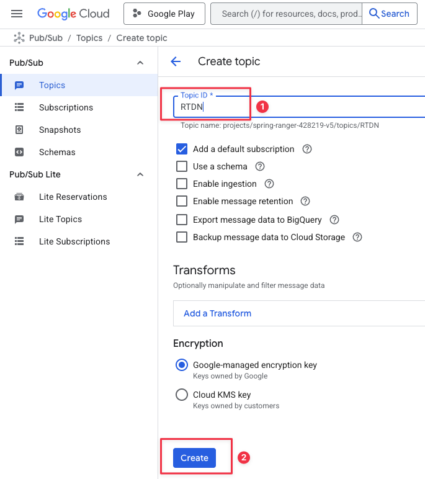
Task: Click help icon beside message retention
Action: click(x=305, y=201)
